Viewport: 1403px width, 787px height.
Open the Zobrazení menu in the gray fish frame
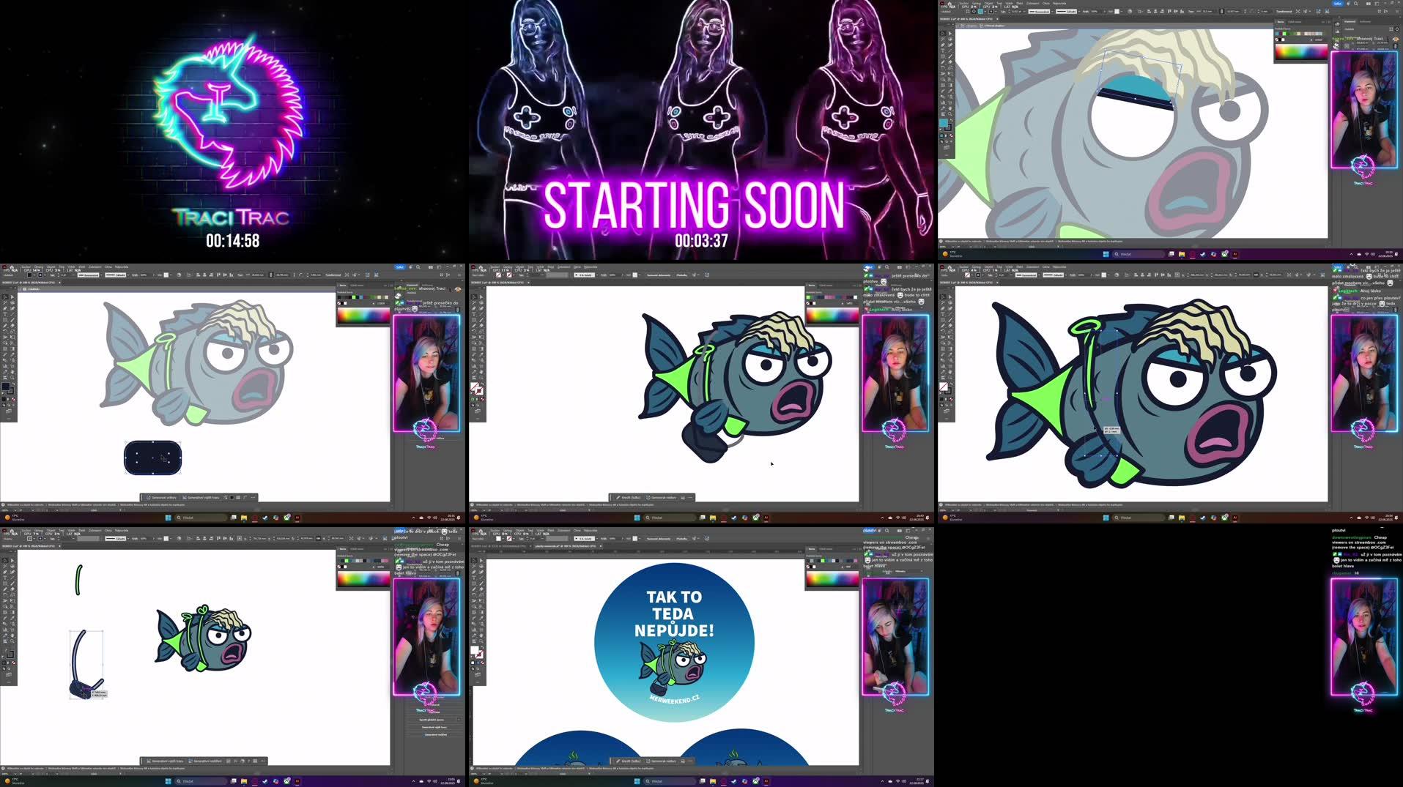tap(95, 266)
